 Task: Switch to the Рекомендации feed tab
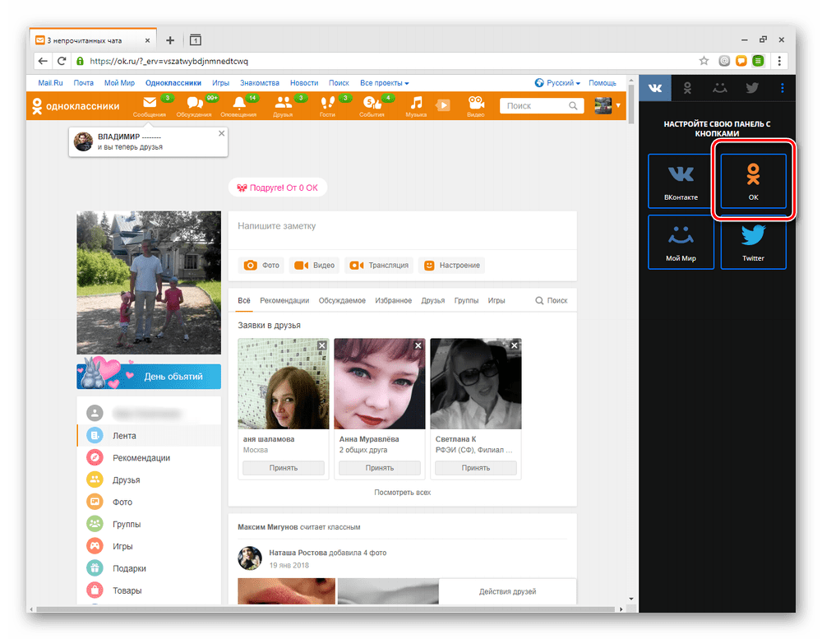coord(284,301)
